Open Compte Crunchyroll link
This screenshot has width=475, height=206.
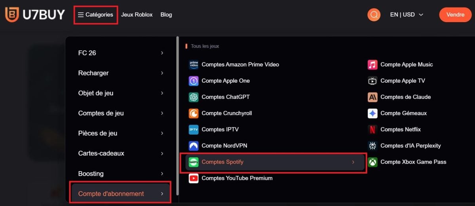pos(227,113)
